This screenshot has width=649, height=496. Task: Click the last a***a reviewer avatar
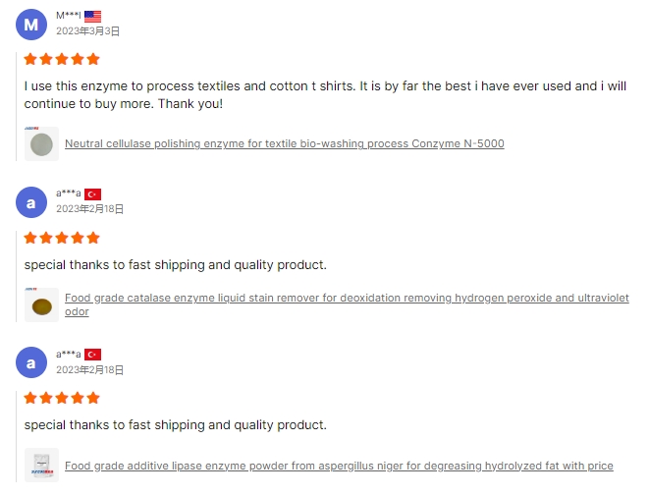click(31, 362)
